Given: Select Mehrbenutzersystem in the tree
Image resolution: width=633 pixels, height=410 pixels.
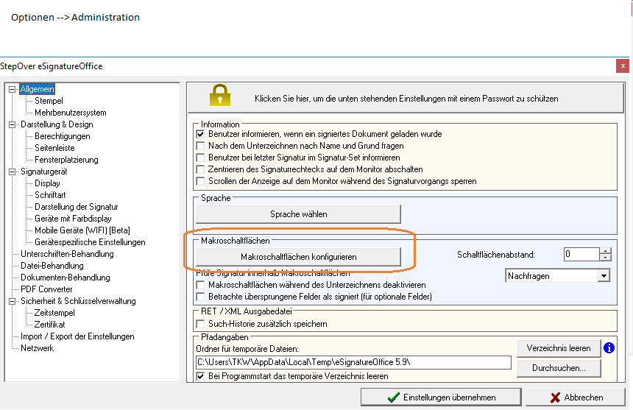Looking at the screenshot, I should 70,113.
